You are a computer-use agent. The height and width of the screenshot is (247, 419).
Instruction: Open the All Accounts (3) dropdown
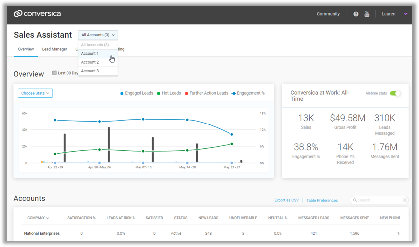coord(98,35)
